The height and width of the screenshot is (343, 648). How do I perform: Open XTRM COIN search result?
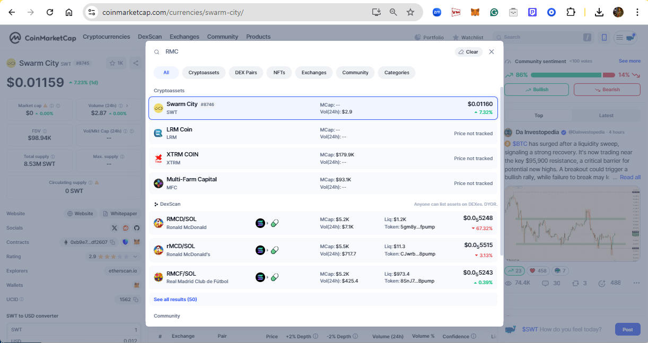point(323,158)
